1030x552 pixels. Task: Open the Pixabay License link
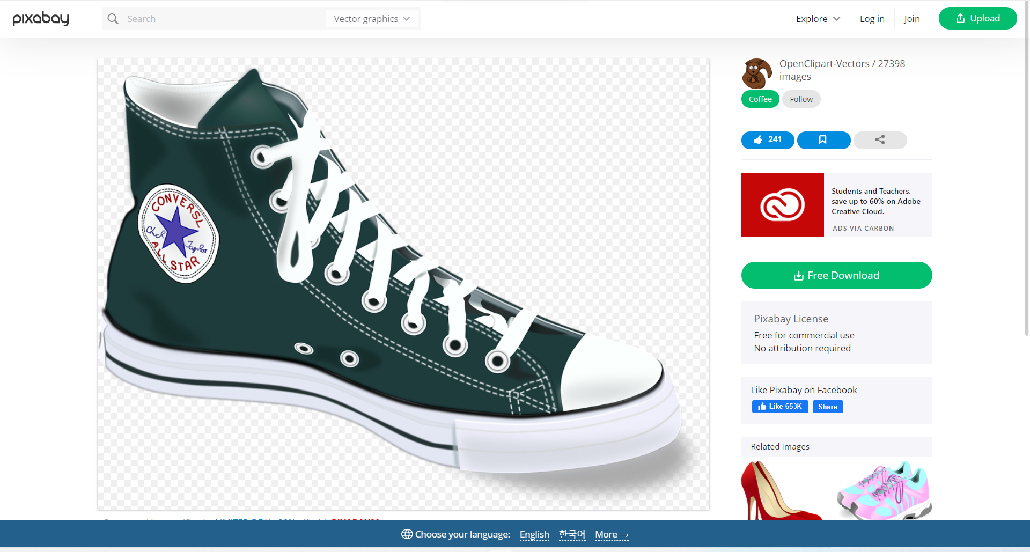pos(791,319)
